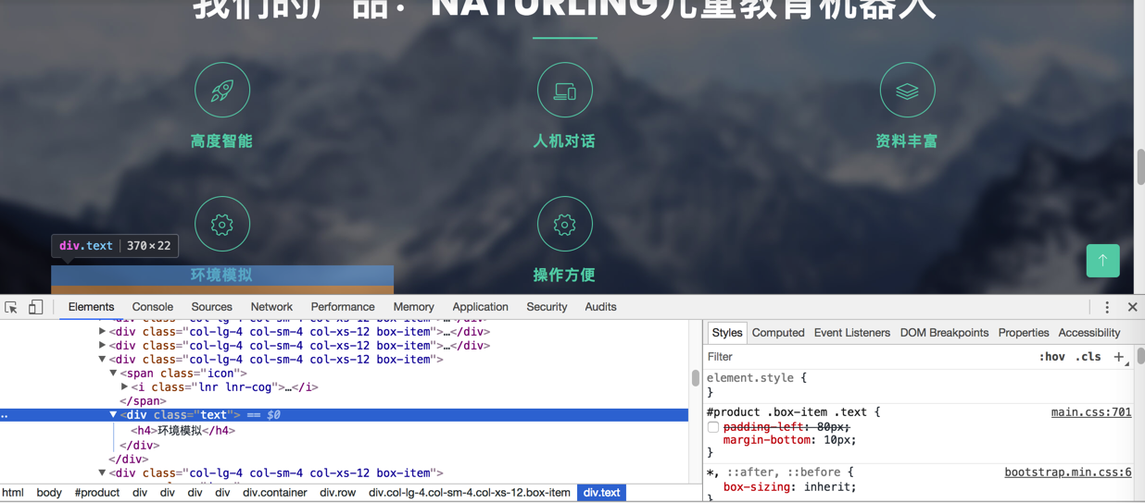Click the Styles pane scrollbar thumb
The image size is (1145, 503).
click(1139, 356)
